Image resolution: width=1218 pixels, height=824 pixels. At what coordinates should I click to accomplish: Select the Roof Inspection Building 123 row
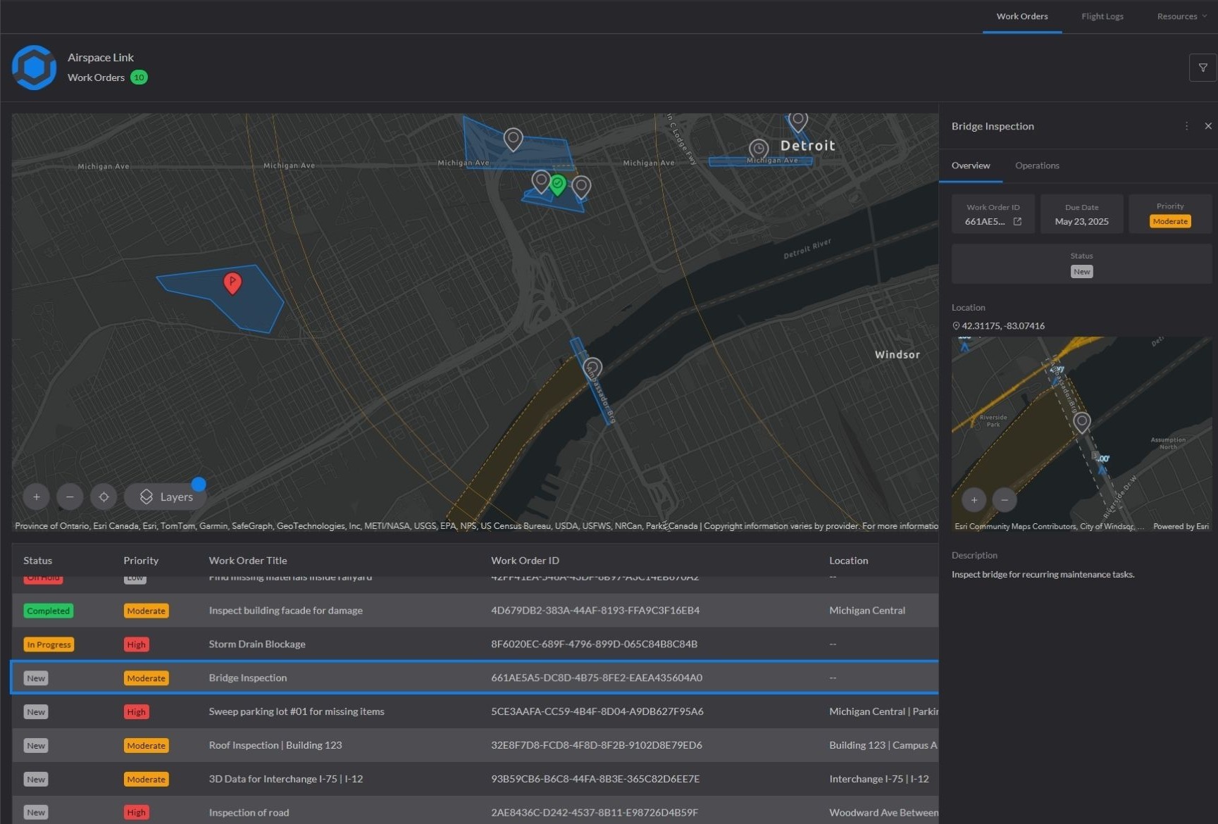coord(275,745)
